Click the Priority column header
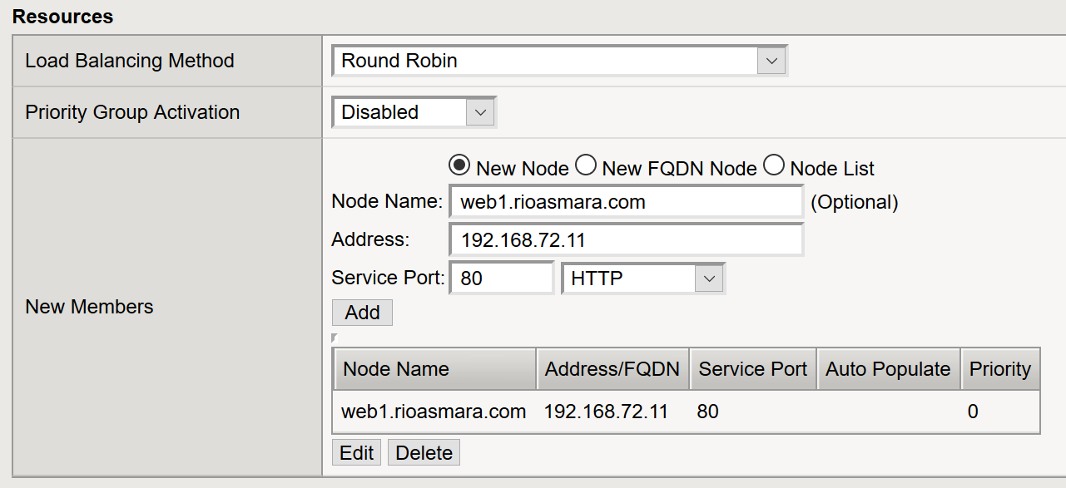This screenshot has width=1066, height=488. (999, 369)
